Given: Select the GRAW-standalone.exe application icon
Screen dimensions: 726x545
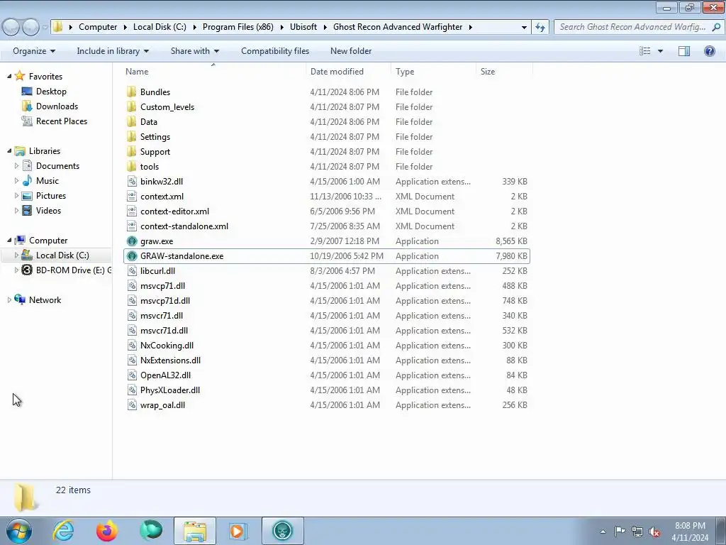Looking at the screenshot, I should pyautogui.click(x=132, y=255).
